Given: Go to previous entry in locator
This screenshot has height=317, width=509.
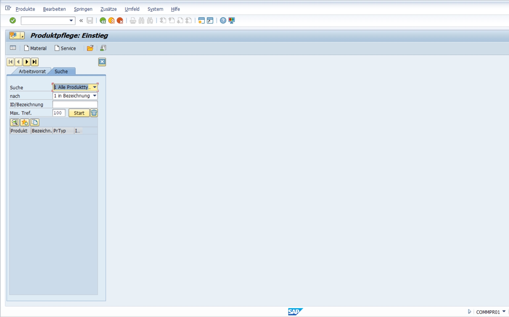Looking at the screenshot, I should [x=18, y=62].
